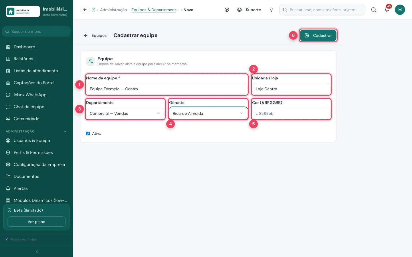
Task: Focus the Buscar lead search box
Action: [x=322, y=10]
